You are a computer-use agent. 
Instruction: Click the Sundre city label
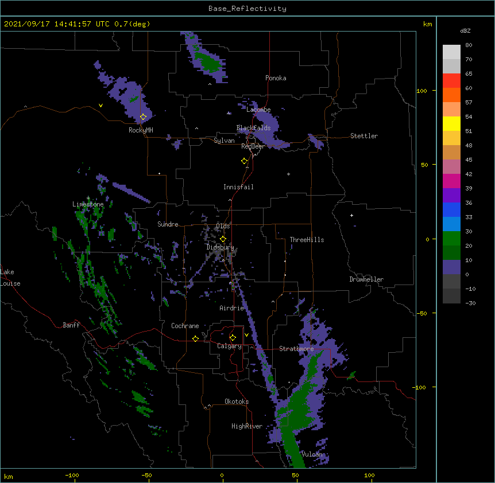(168, 224)
